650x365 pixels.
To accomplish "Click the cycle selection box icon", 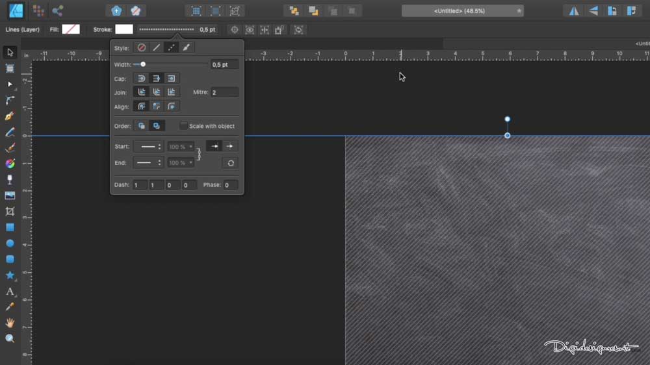I will (299, 29).
